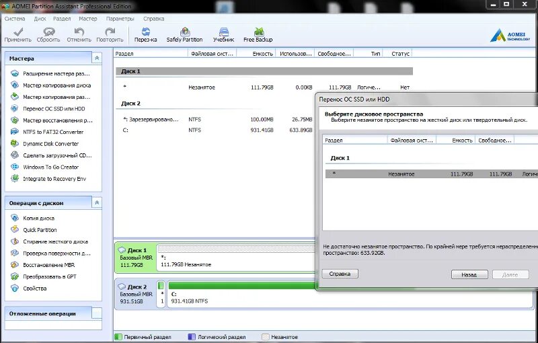The width and height of the screenshot is (538, 343).
Task: Collapse the Операции с диском panel
Action: click(97, 202)
